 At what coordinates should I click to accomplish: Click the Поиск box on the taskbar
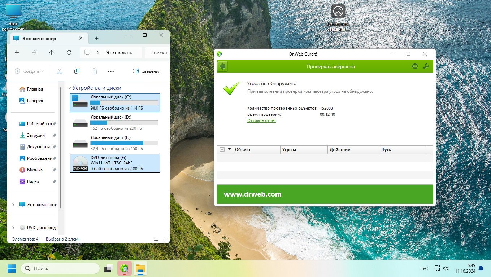point(60,269)
